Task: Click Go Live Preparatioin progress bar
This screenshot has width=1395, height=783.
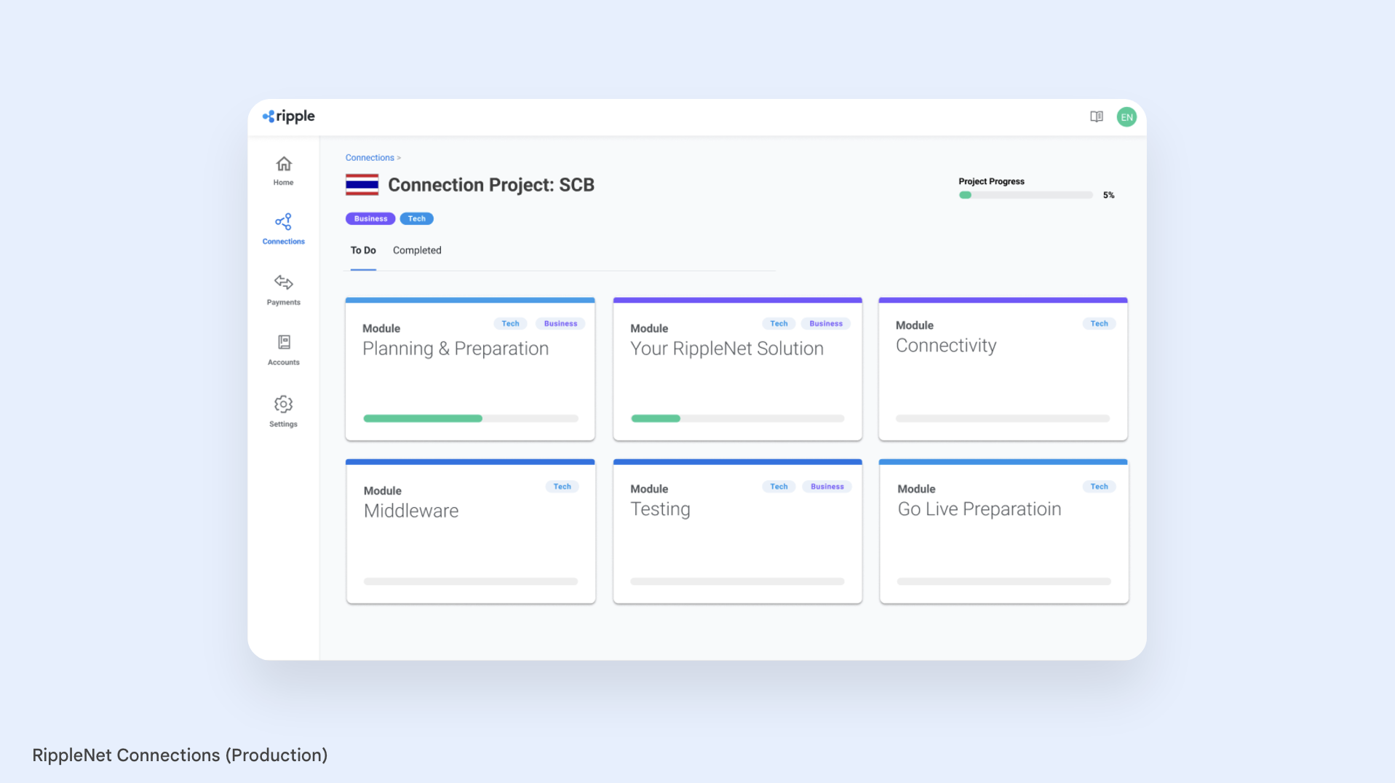Action: coord(1004,581)
